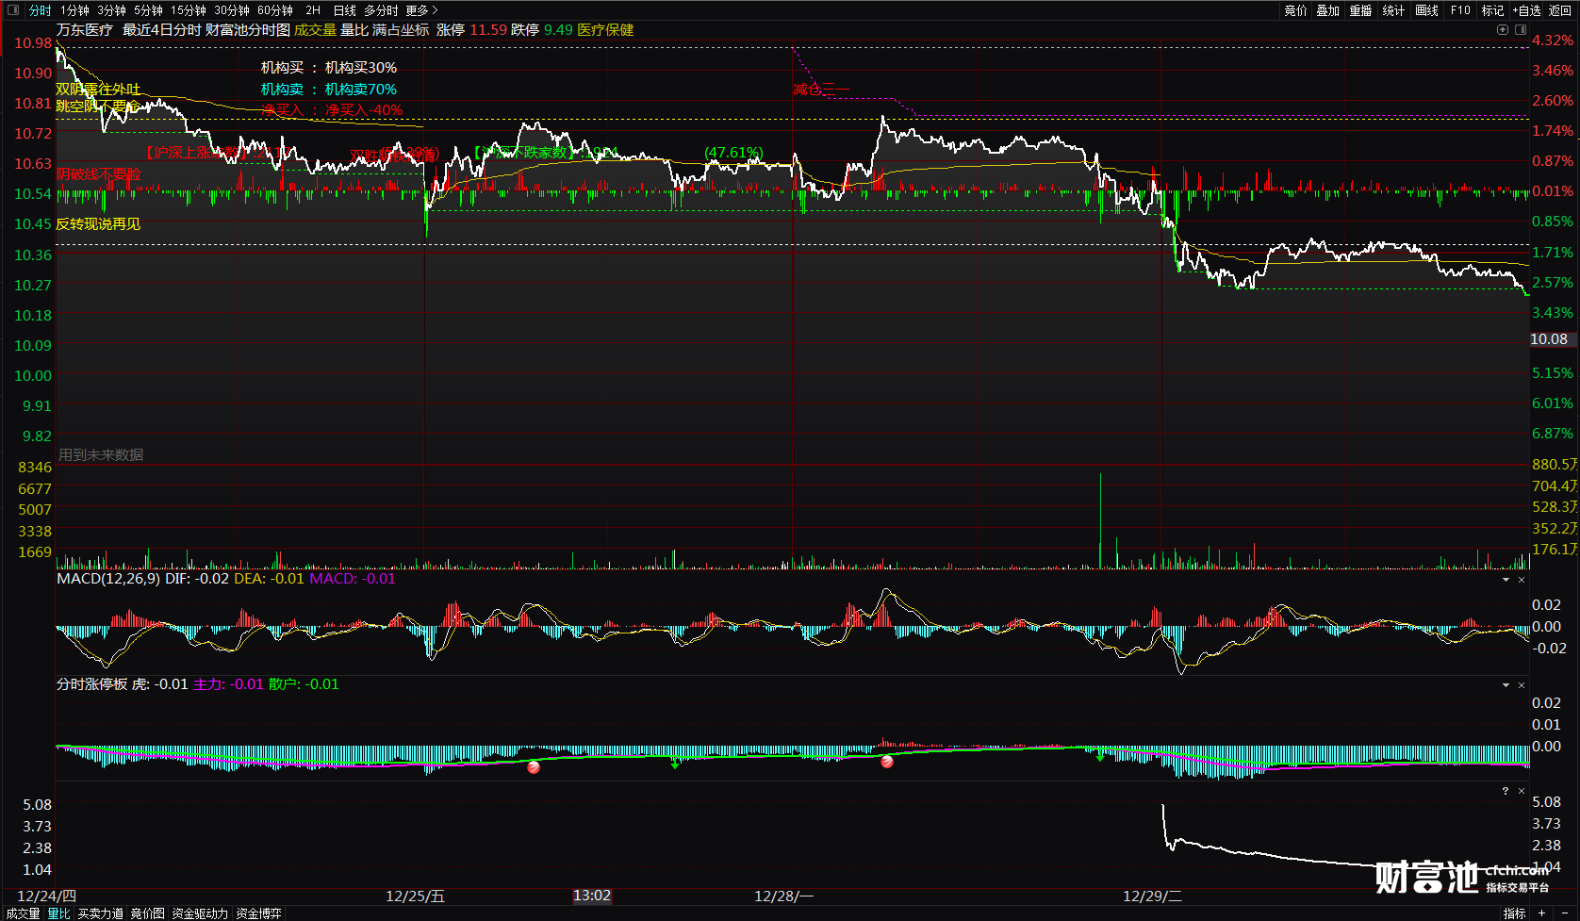Click the 机构买30% label

(361, 68)
